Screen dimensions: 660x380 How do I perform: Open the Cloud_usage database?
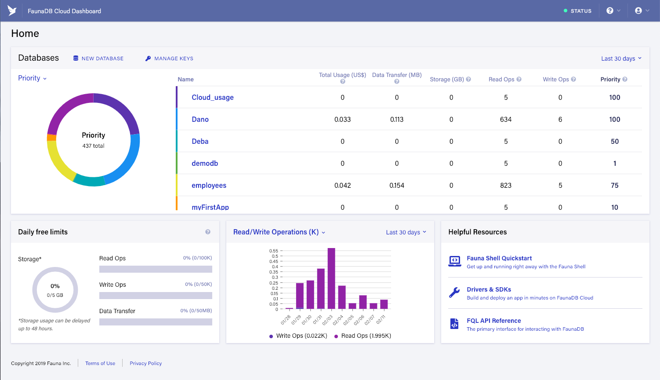tap(213, 97)
